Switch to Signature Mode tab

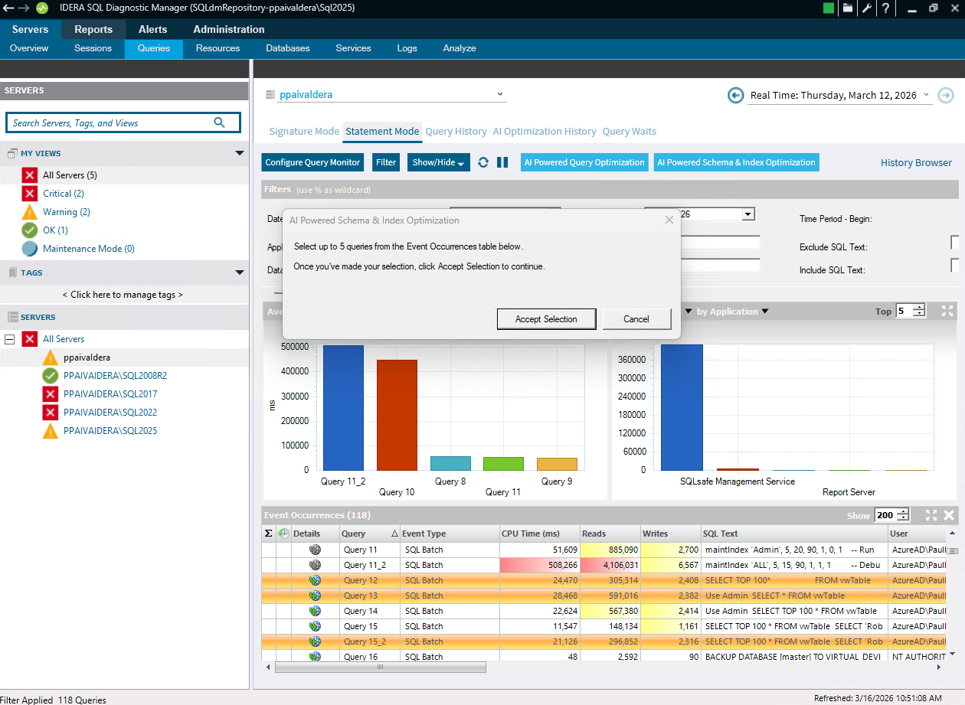point(304,131)
